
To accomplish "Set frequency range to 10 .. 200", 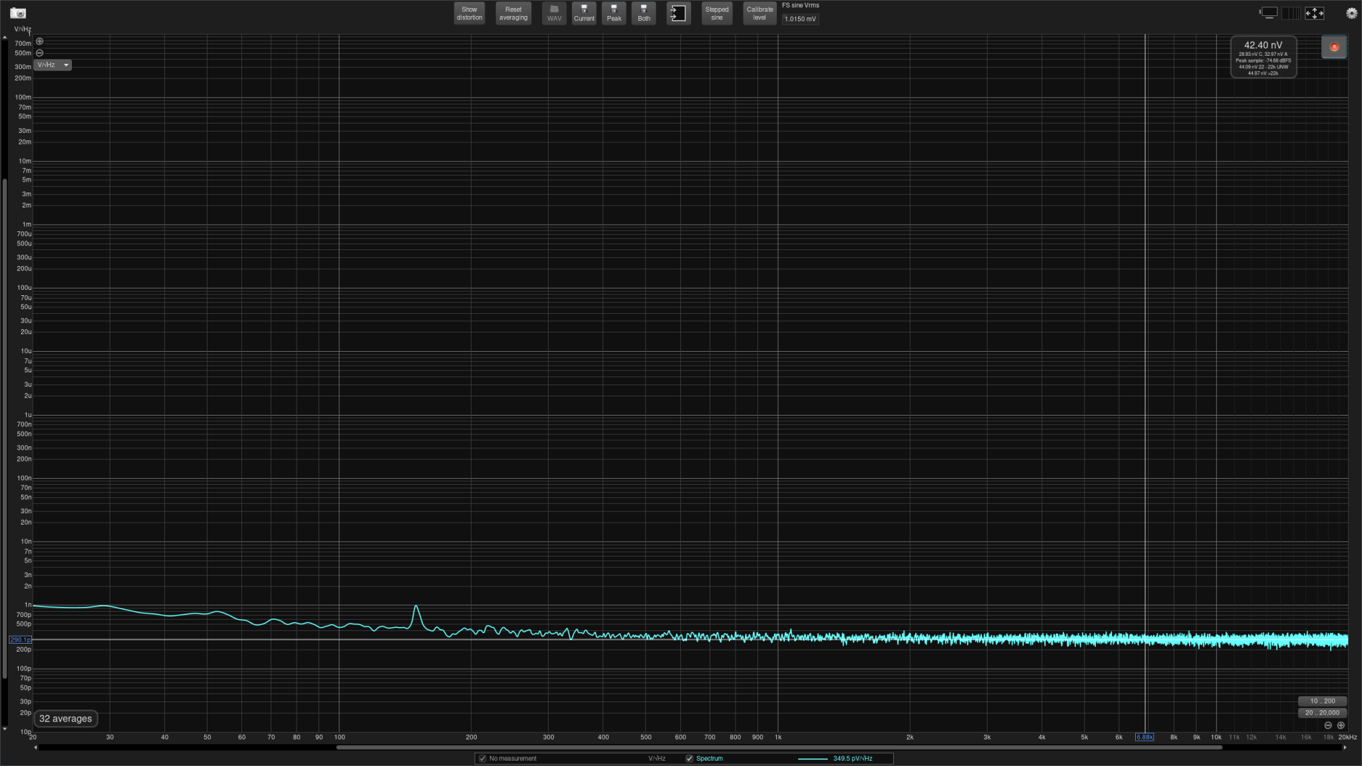I will [1322, 701].
